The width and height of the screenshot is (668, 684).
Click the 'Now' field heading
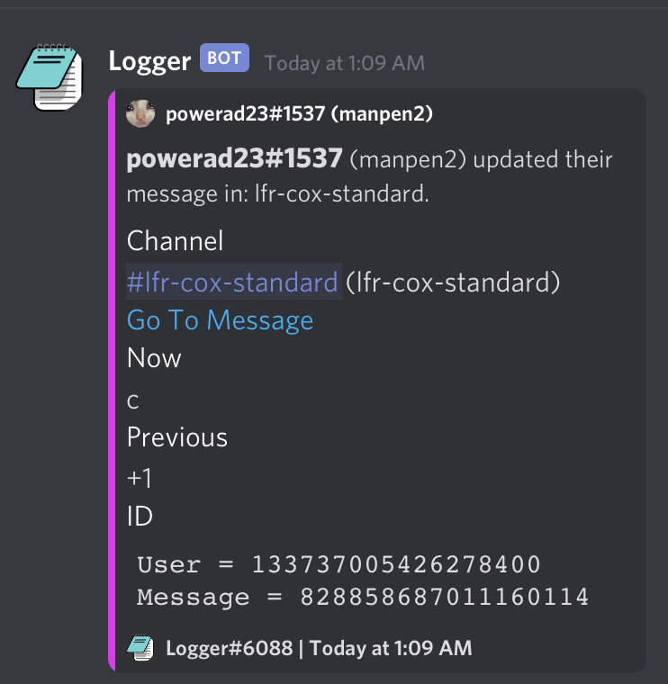(x=154, y=358)
